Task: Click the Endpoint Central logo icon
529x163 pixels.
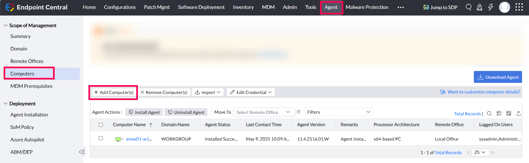Action: [10, 7]
